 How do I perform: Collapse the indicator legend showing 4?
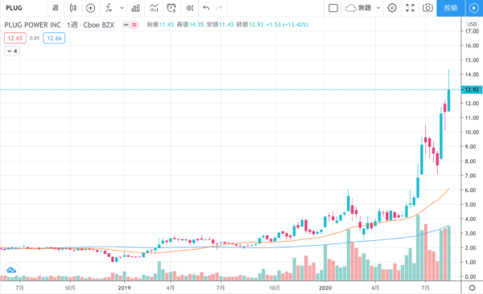point(12,51)
